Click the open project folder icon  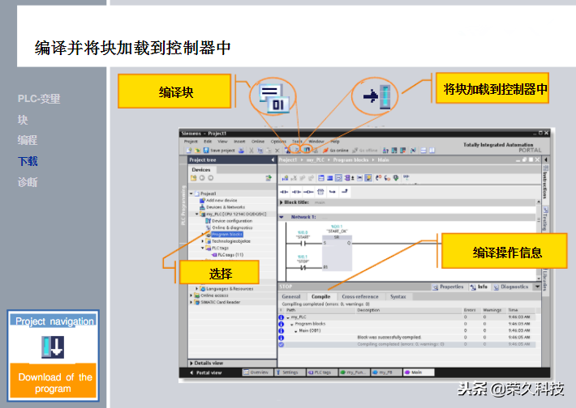[x=197, y=151]
